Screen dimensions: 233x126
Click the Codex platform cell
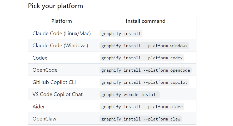[62, 58]
